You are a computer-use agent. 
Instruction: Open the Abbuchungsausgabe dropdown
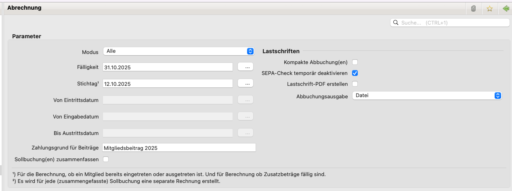427,95
